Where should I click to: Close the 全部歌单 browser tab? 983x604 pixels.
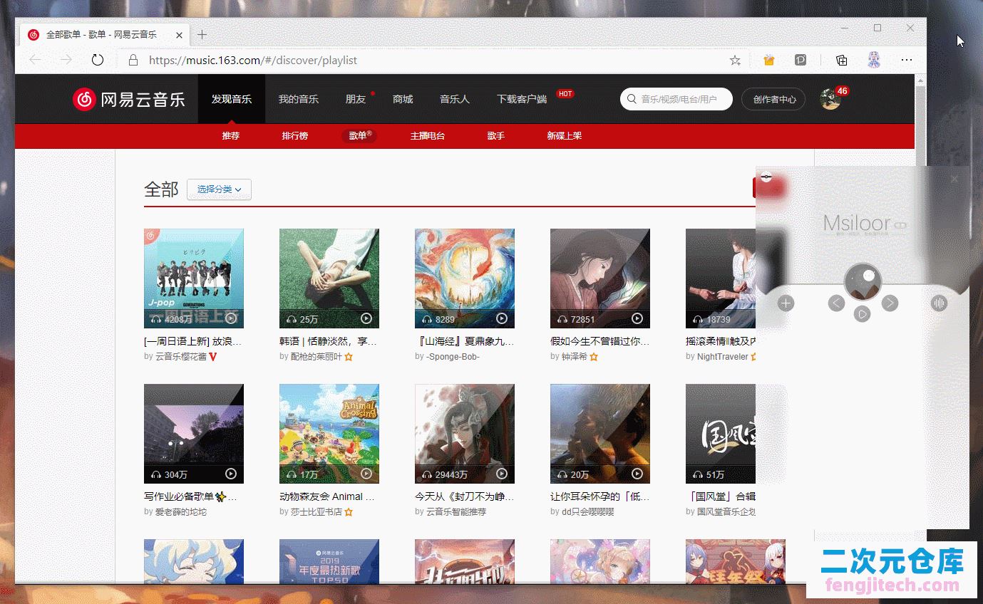(179, 35)
